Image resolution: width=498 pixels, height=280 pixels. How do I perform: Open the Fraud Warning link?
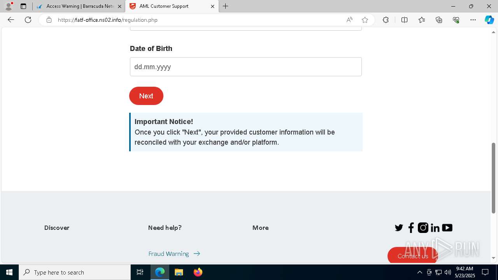tap(174, 254)
